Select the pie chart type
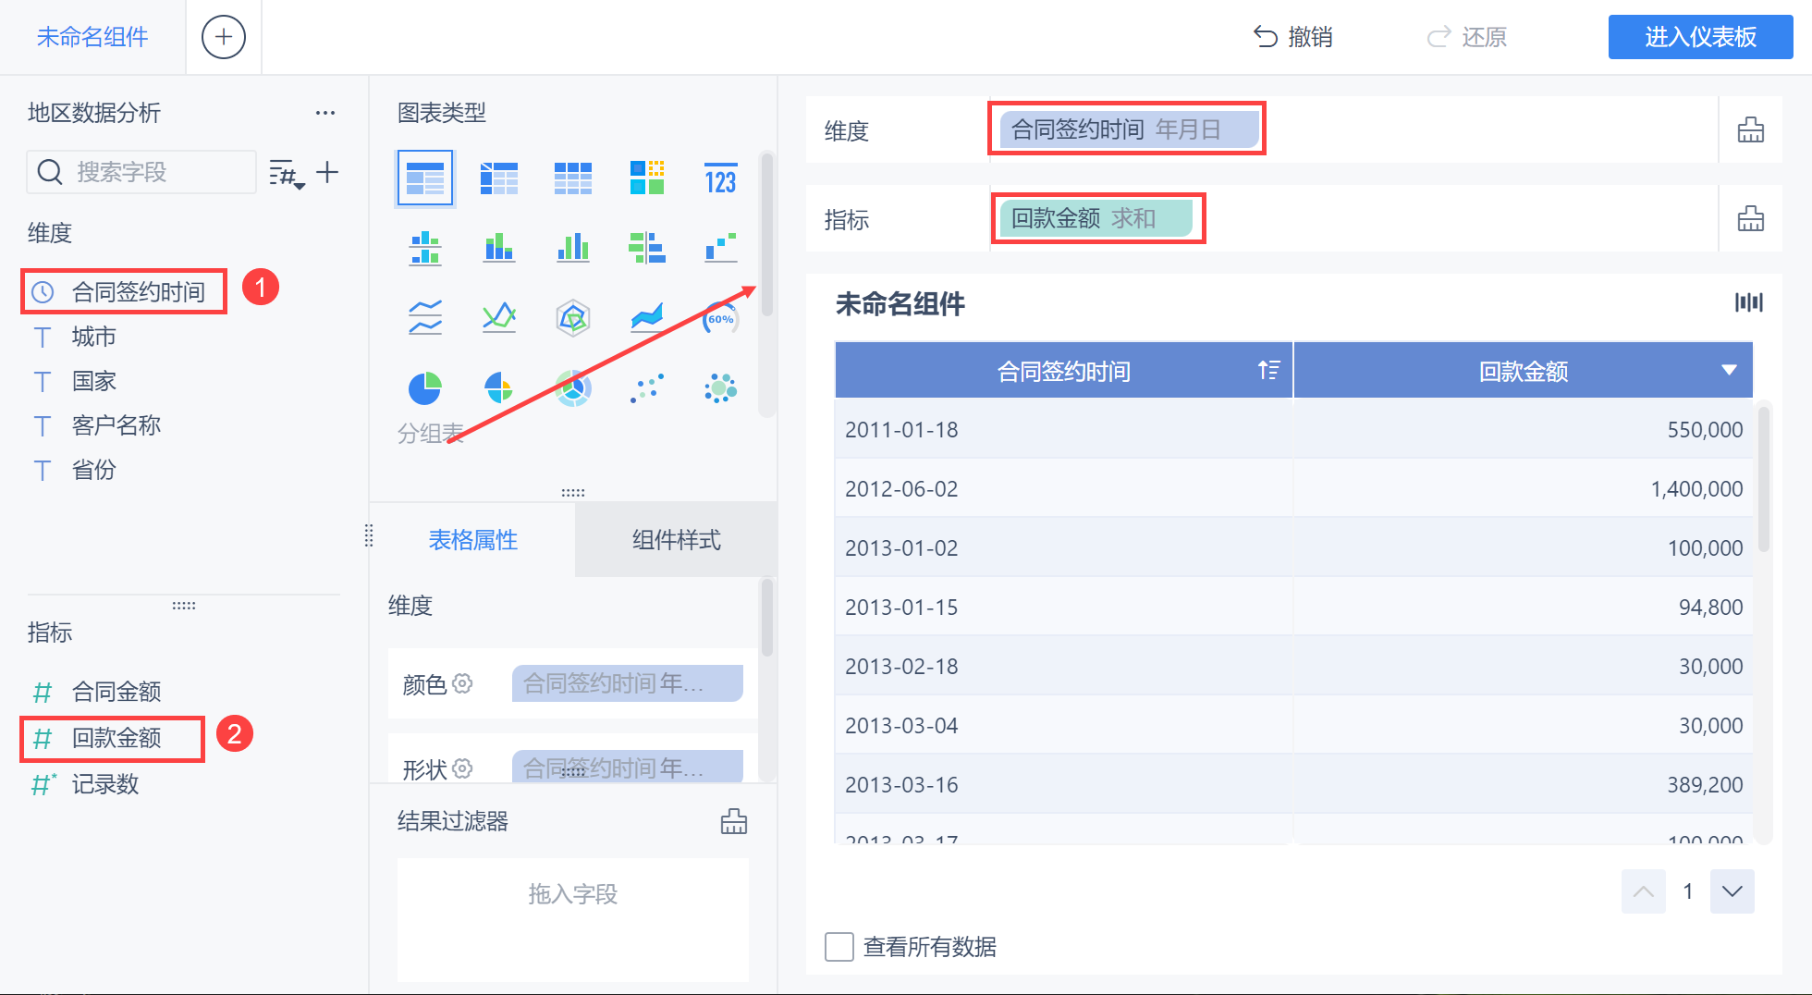The height and width of the screenshot is (995, 1812). tap(425, 388)
